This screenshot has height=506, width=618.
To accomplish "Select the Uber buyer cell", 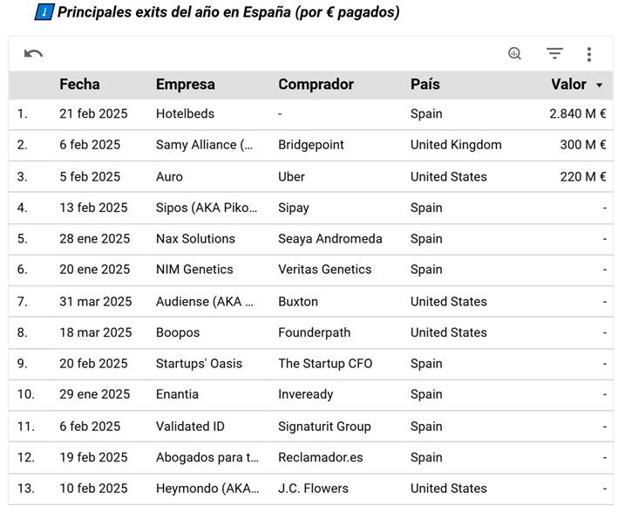I will point(291,176).
